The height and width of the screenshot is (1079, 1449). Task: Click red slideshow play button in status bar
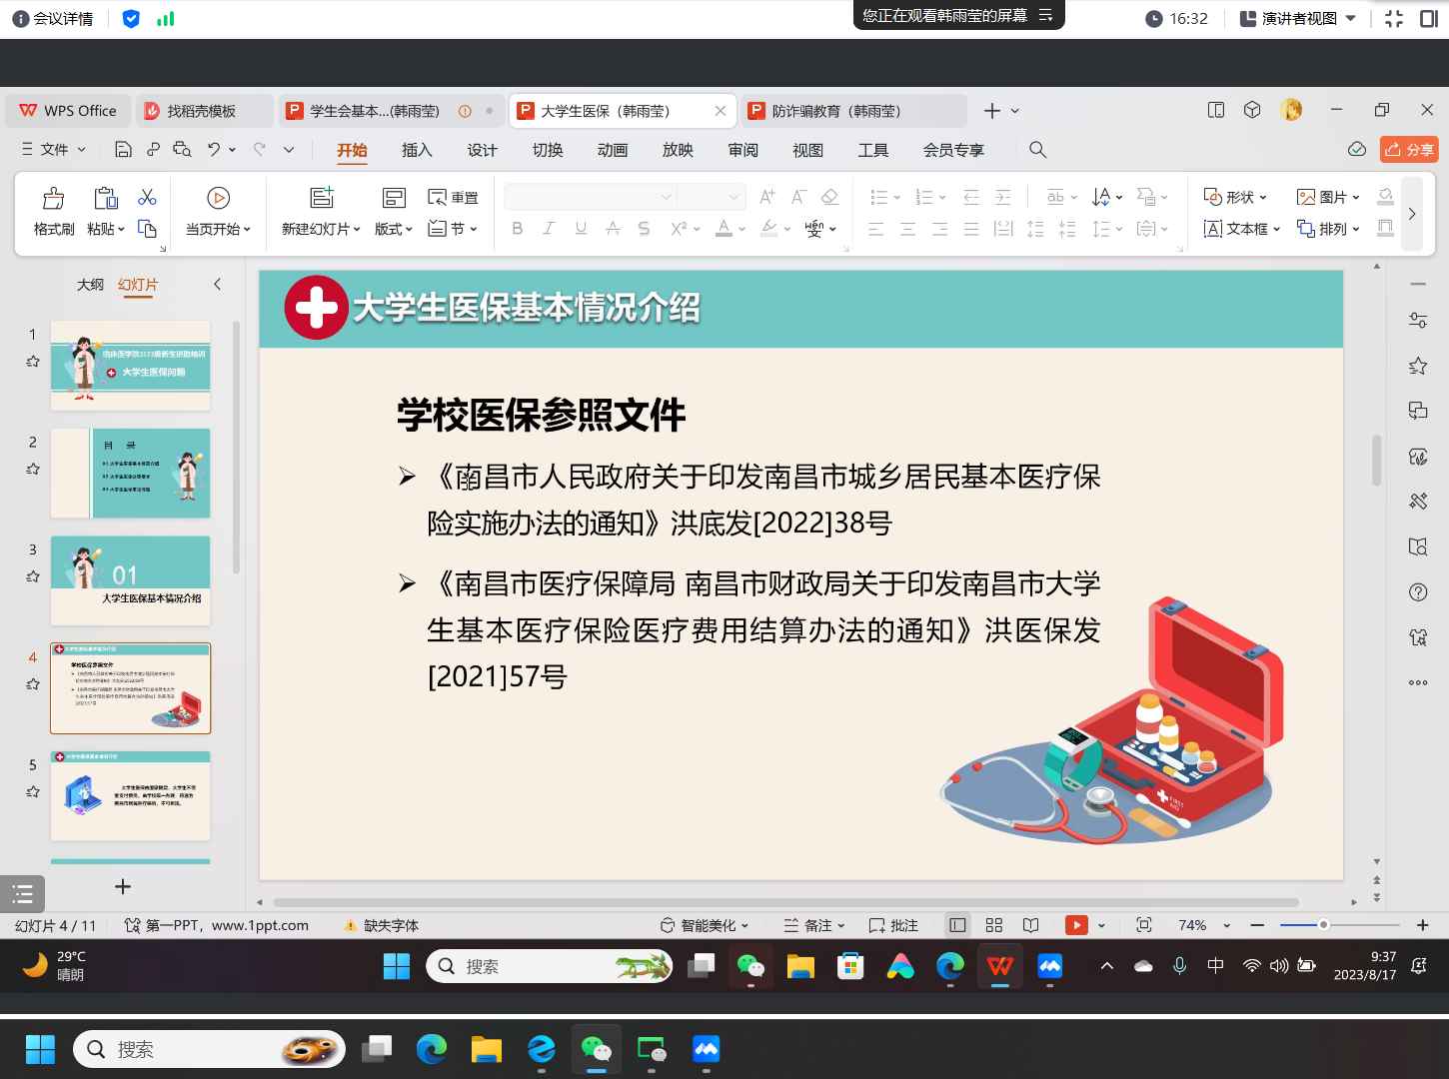tap(1075, 925)
